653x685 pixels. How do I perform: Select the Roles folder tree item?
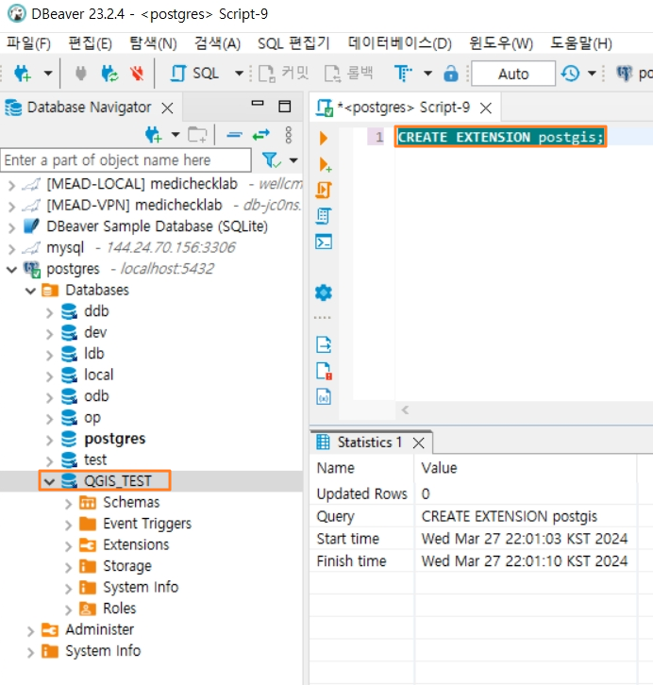[x=119, y=609]
